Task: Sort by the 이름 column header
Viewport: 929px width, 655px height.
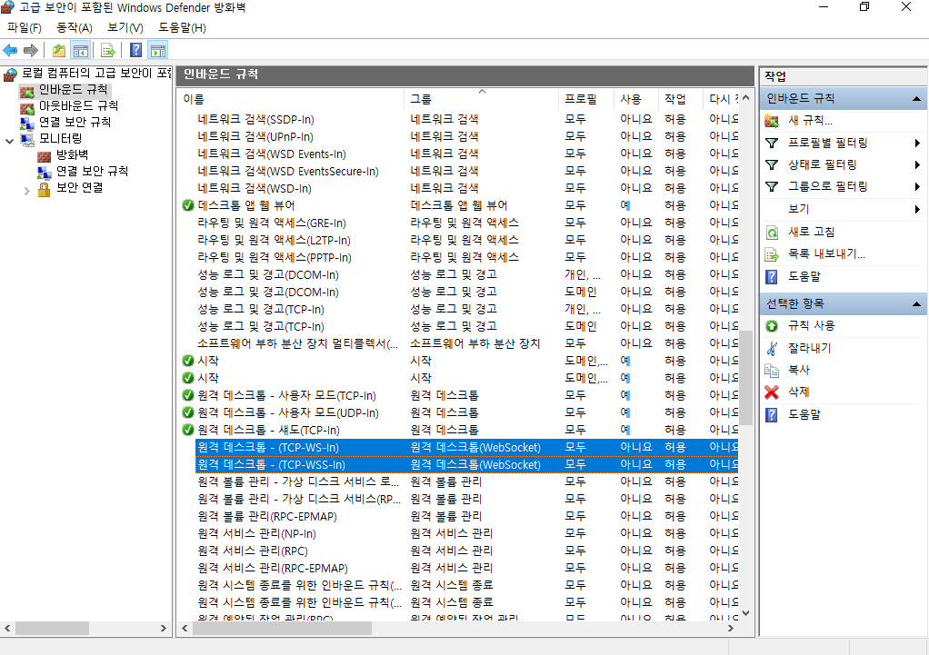Action: [291, 100]
